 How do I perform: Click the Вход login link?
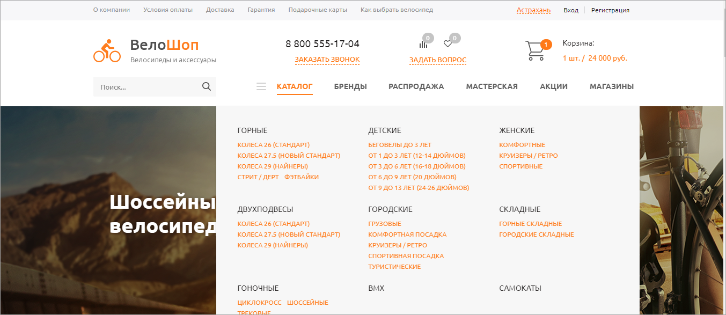[571, 10]
